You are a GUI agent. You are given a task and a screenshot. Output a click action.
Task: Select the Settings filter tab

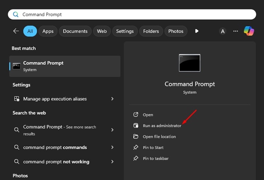(125, 31)
